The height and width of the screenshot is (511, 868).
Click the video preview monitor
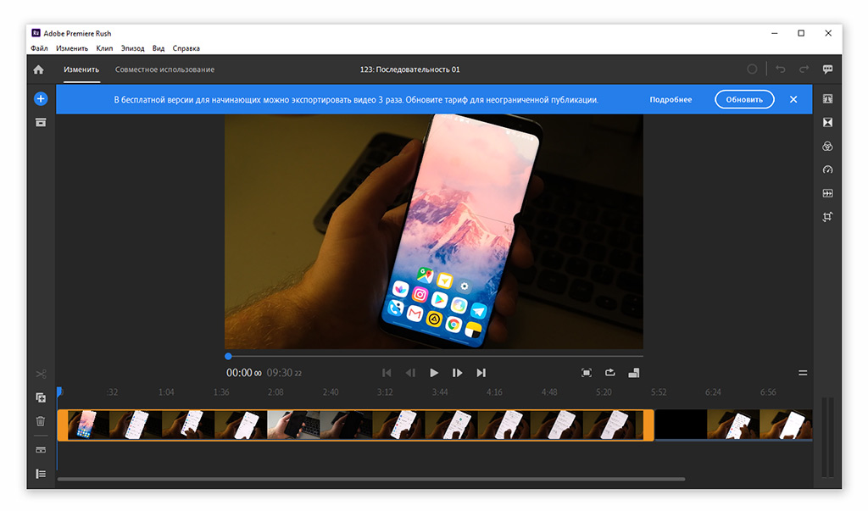pos(434,231)
